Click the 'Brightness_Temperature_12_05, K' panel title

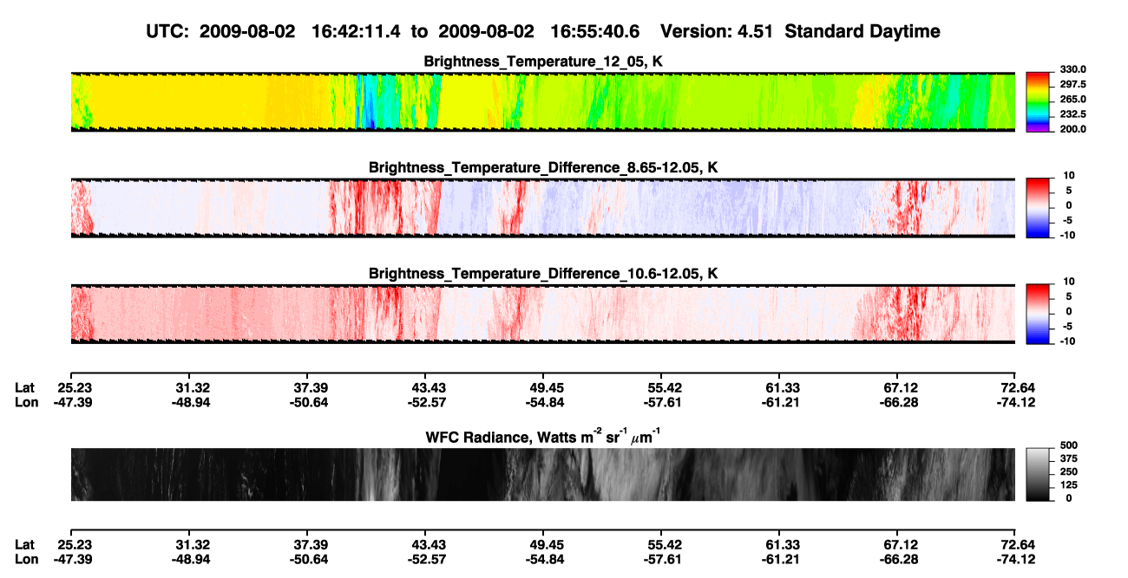pos(544,62)
